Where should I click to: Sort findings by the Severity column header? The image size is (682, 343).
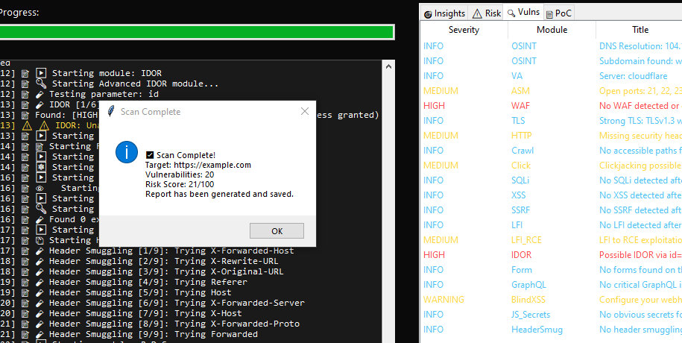[x=464, y=30]
